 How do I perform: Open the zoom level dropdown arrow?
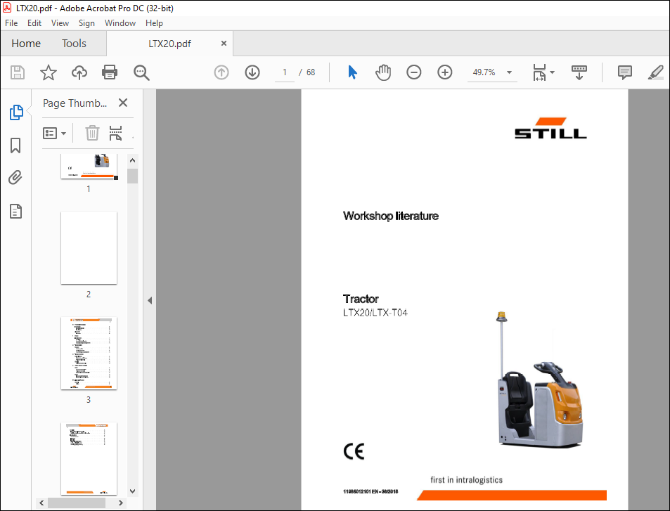tap(509, 72)
